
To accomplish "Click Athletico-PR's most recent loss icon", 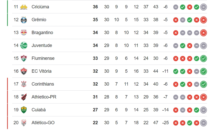I will tap(203, 97).
